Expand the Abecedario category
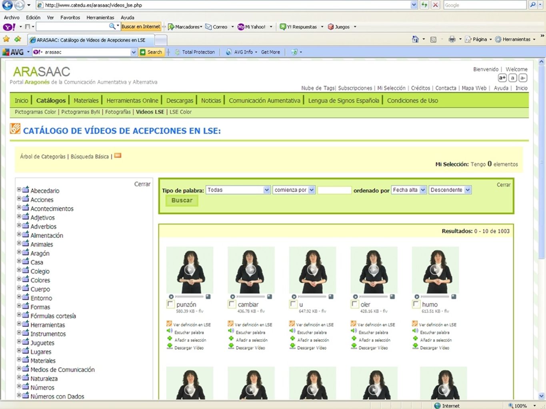This screenshot has height=409, width=546. click(x=19, y=190)
